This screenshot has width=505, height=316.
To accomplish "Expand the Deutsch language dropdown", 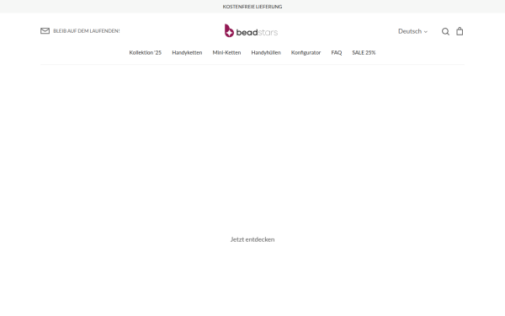I will 412,31.
